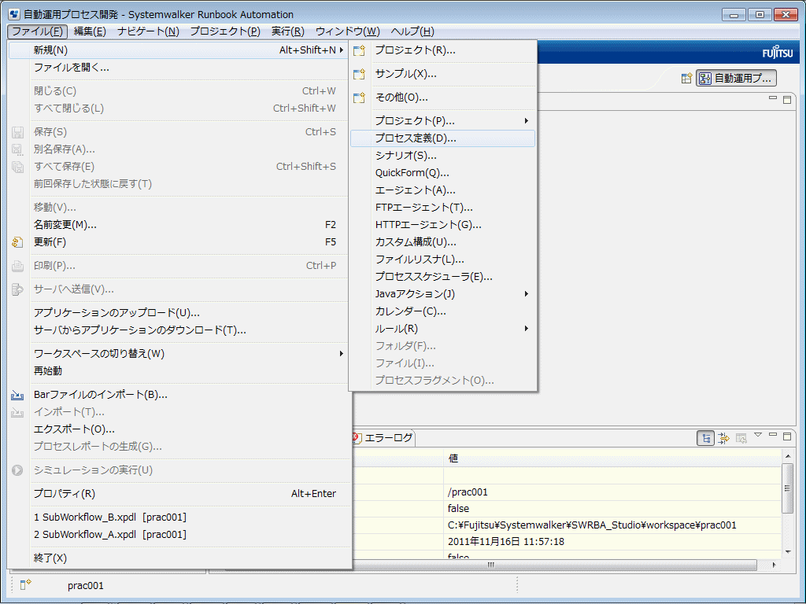Click 再始動 menu item
Image resolution: width=806 pixels, height=604 pixels.
(x=179, y=371)
